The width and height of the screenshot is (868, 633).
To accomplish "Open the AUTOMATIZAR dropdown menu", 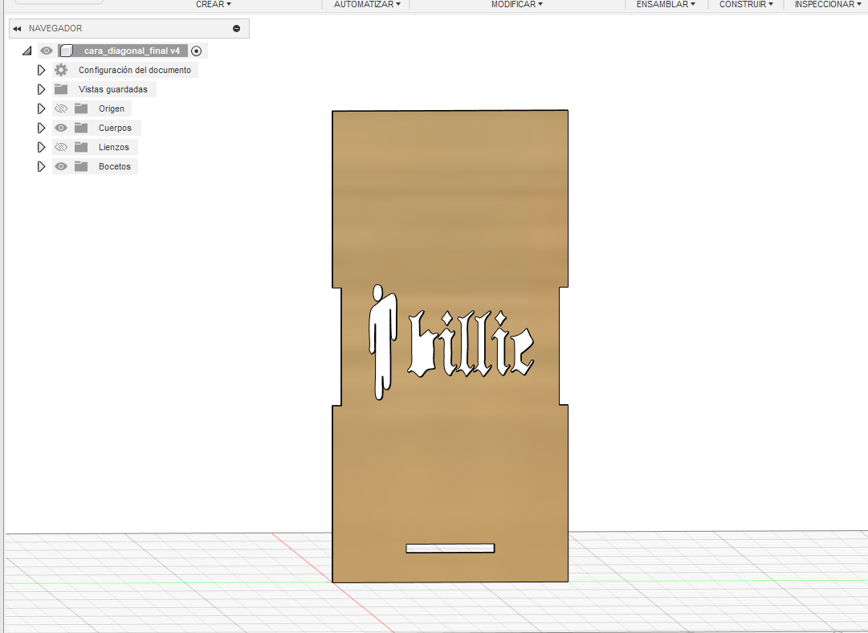I will click(x=367, y=5).
